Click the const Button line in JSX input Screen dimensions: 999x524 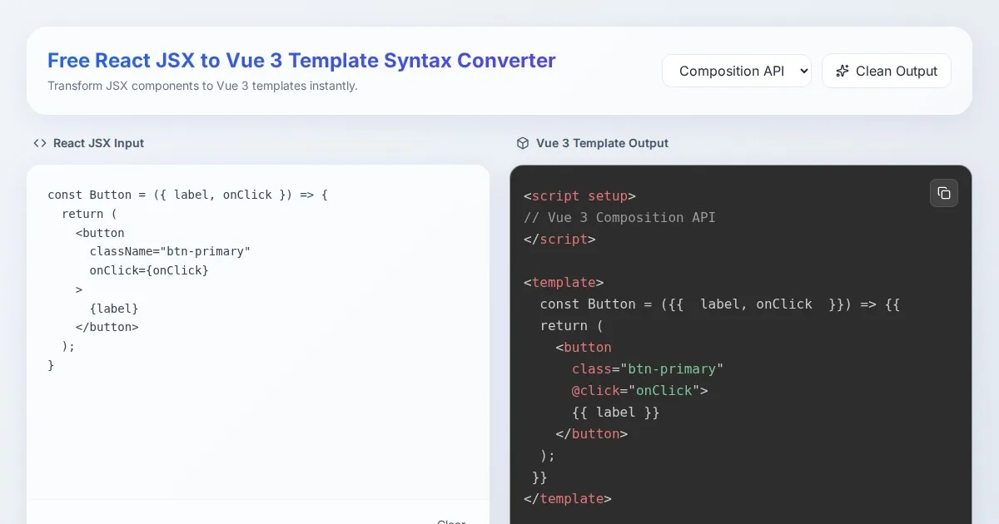coord(188,195)
